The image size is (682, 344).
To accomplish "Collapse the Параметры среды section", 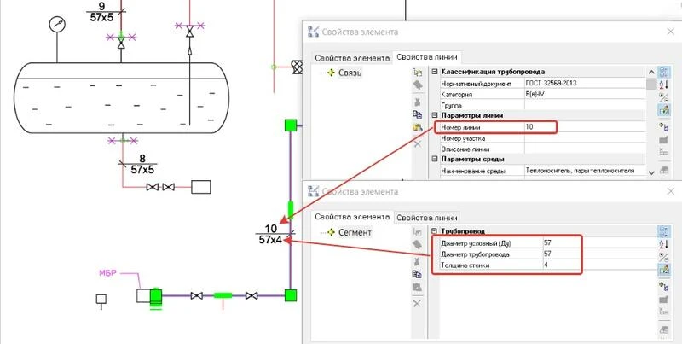I will click(435, 159).
